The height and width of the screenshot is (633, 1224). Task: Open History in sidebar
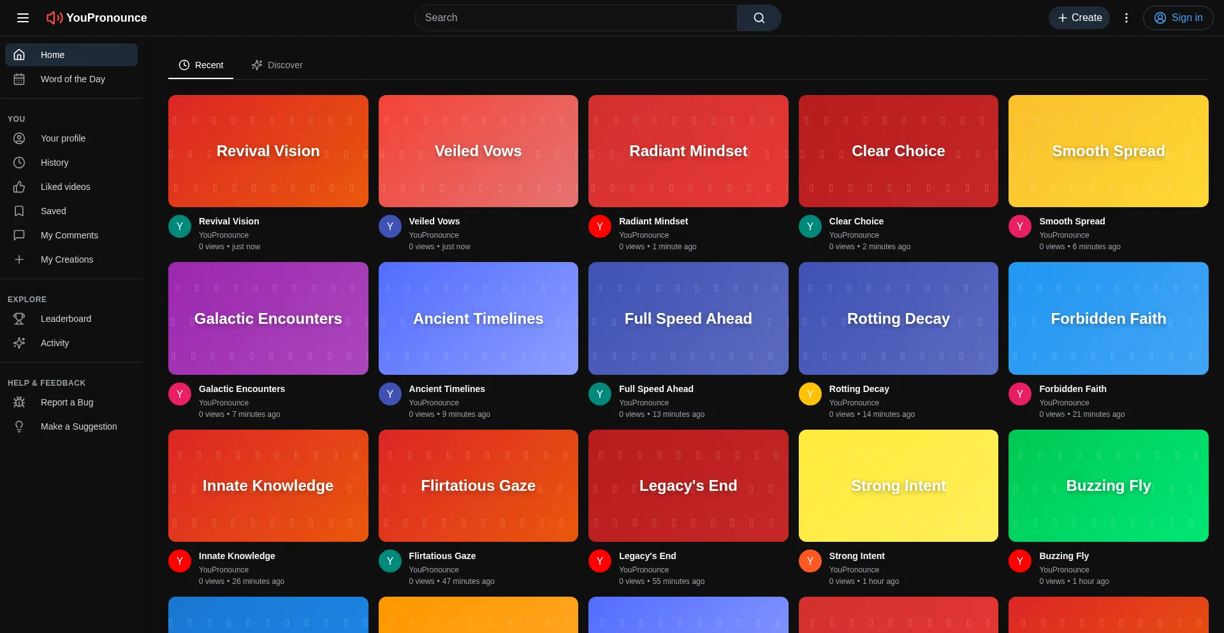click(x=54, y=163)
